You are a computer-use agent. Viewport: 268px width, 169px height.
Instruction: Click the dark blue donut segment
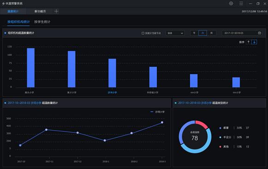(x=183, y=130)
